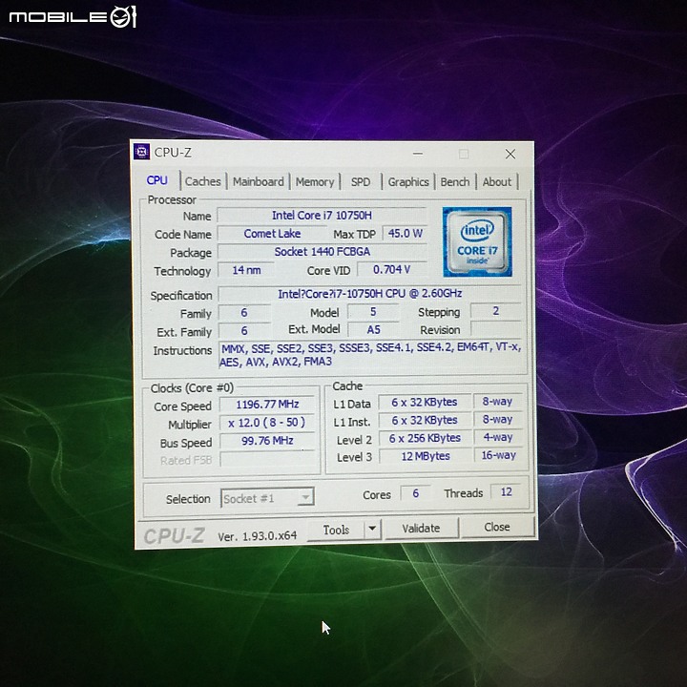687x687 pixels.
Task: Click the 14 nm technology value
Action: coord(246,270)
